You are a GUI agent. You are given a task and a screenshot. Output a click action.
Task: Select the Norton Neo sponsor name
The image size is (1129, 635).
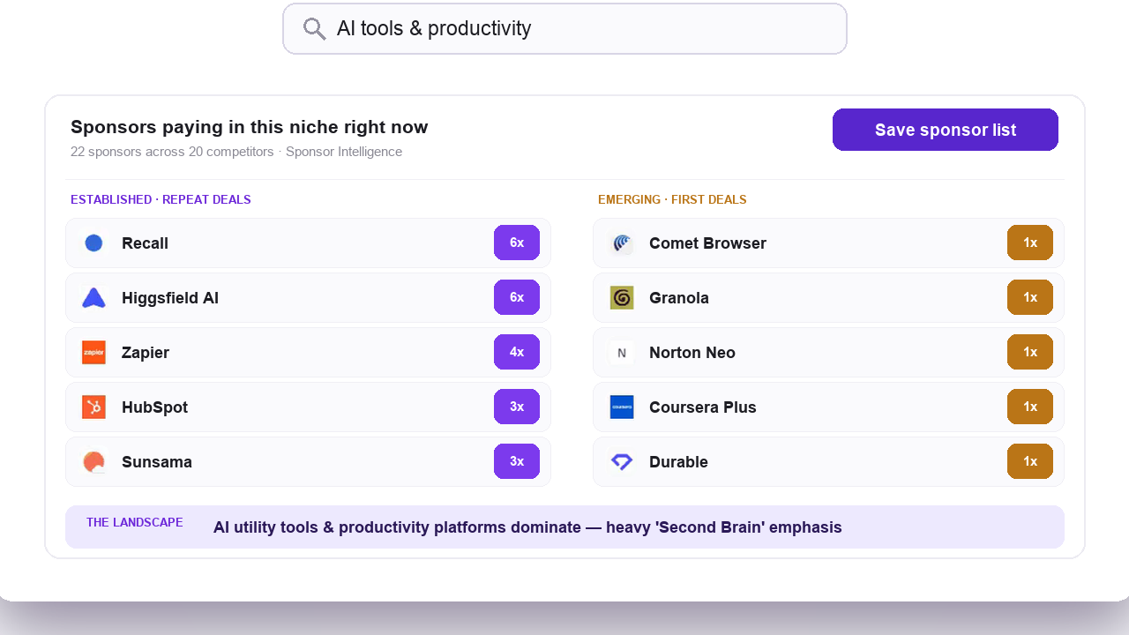coord(692,353)
